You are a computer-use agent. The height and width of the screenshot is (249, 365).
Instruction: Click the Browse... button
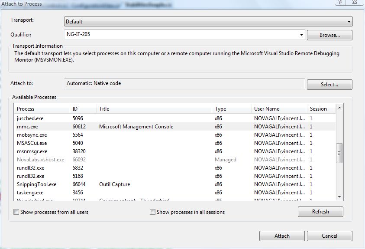point(329,35)
